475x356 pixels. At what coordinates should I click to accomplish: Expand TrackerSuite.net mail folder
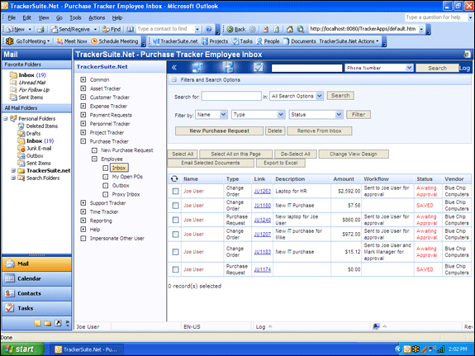coord(13,171)
